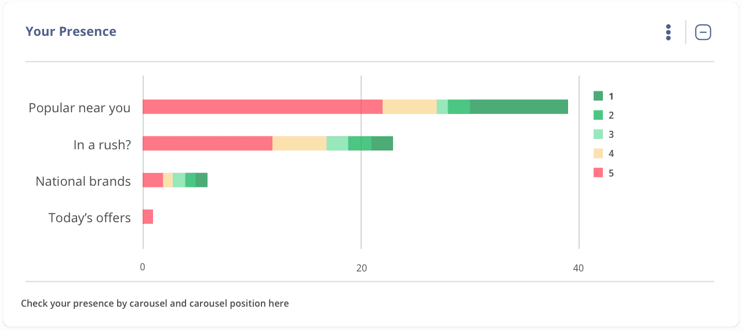Image resolution: width=742 pixels, height=331 pixels.
Task: Toggle legend series 5 red swatch
Action: coord(598,172)
